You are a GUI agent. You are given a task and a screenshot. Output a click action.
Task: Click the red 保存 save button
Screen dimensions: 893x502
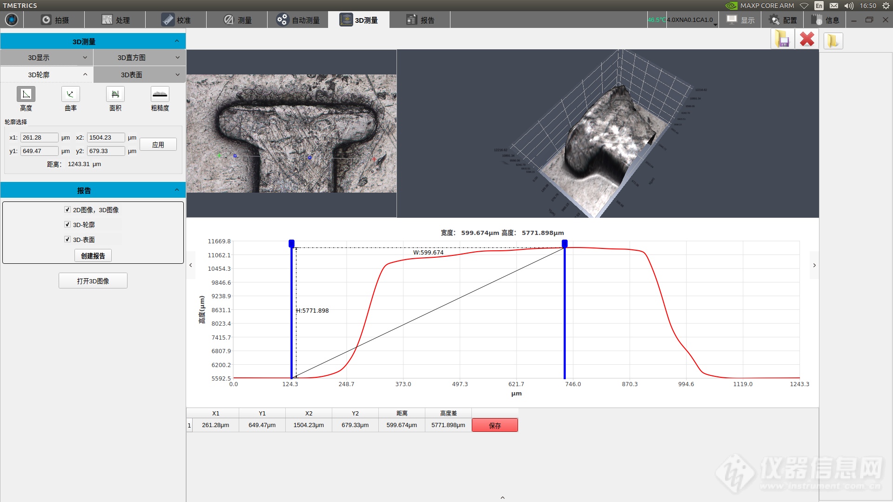[495, 425]
